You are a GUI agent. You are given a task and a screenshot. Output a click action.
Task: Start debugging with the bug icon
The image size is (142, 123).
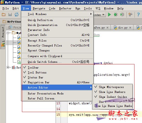[x=116, y=15]
